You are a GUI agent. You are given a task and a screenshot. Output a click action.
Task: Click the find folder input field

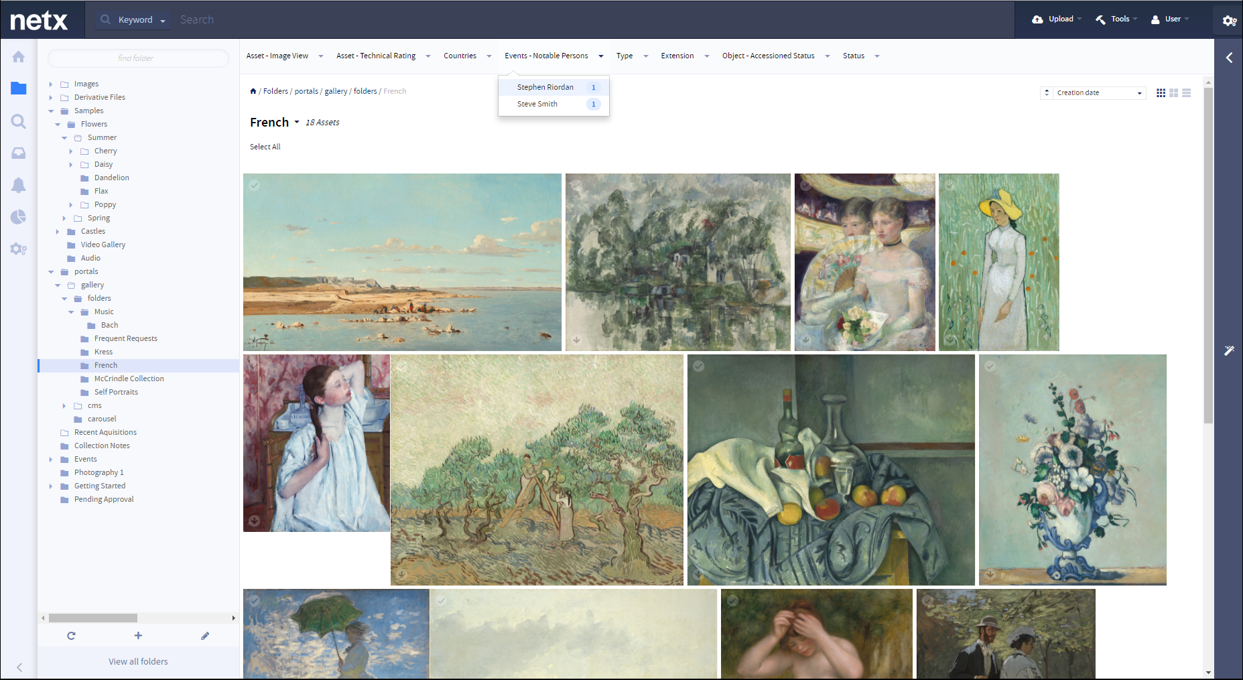(x=138, y=58)
